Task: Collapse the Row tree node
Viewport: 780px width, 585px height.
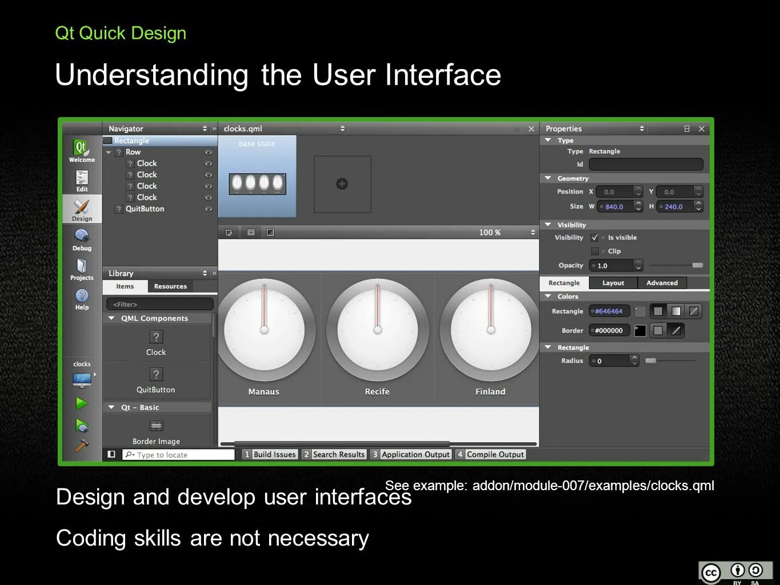Action: point(109,152)
